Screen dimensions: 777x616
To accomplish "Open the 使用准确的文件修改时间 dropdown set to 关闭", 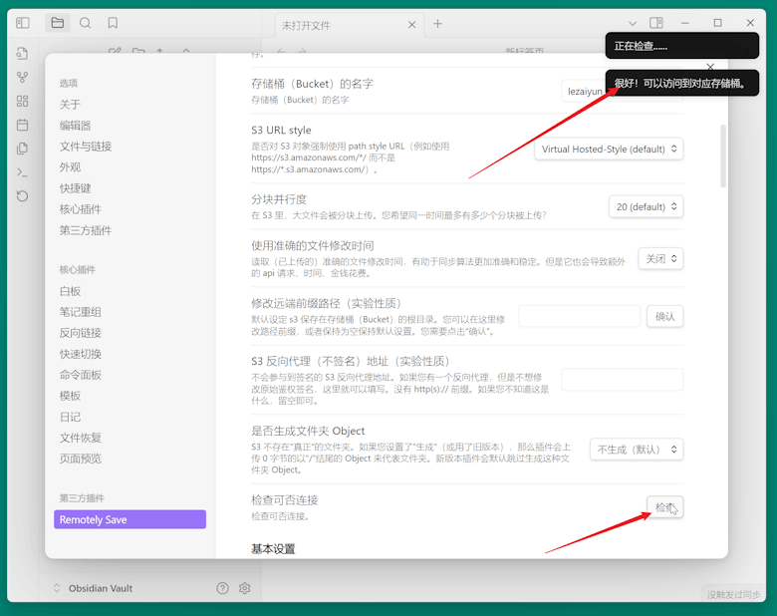I will (x=659, y=258).
